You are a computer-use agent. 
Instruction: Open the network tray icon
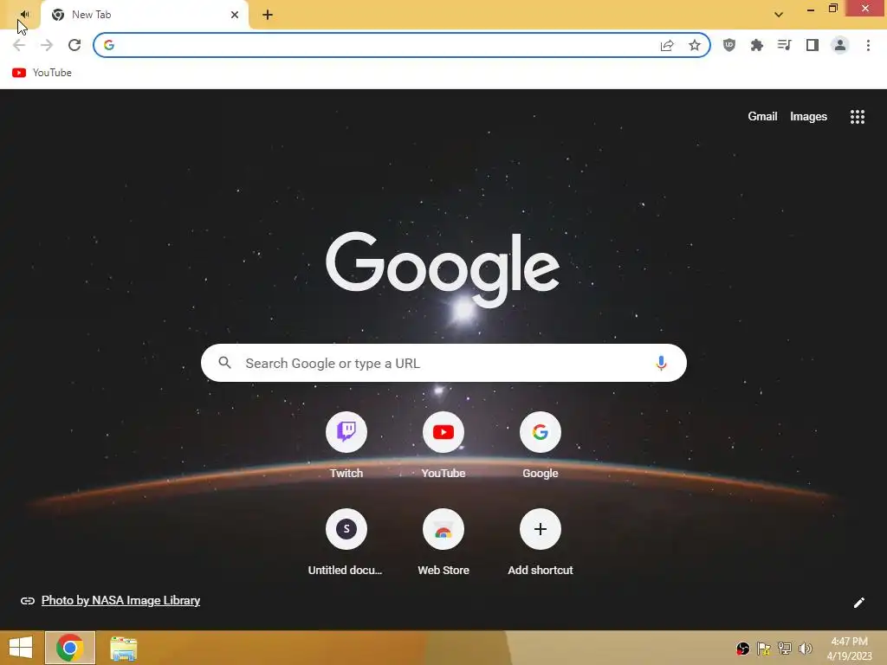click(x=785, y=649)
